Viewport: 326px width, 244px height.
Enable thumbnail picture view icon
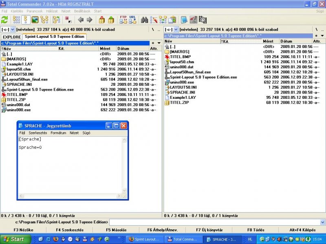coord(35,20)
